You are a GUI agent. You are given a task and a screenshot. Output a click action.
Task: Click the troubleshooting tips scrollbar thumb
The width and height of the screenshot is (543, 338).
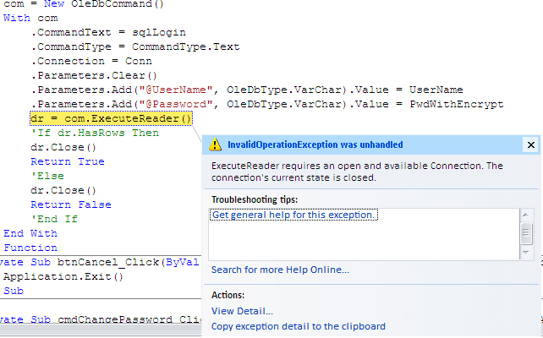pos(526,233)
